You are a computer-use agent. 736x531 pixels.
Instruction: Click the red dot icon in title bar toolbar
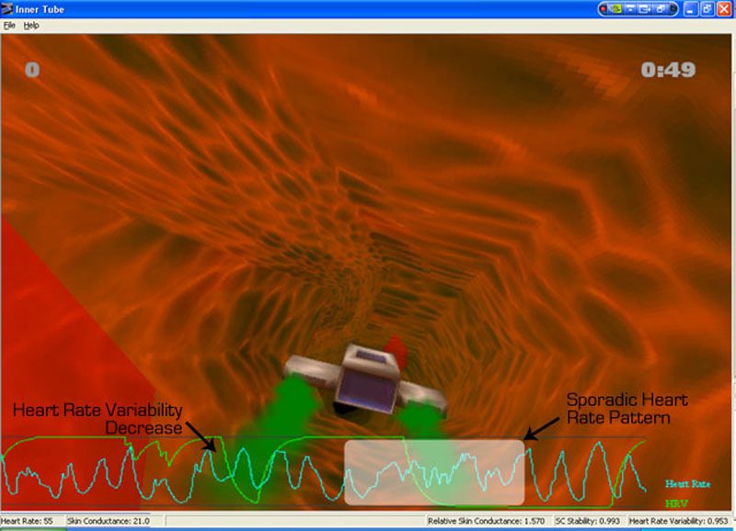[x=604, y=8]
